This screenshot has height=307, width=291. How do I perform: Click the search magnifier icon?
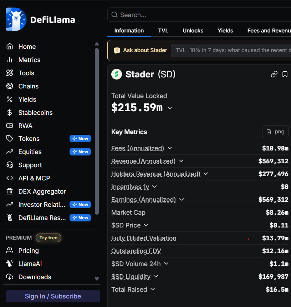114,15
